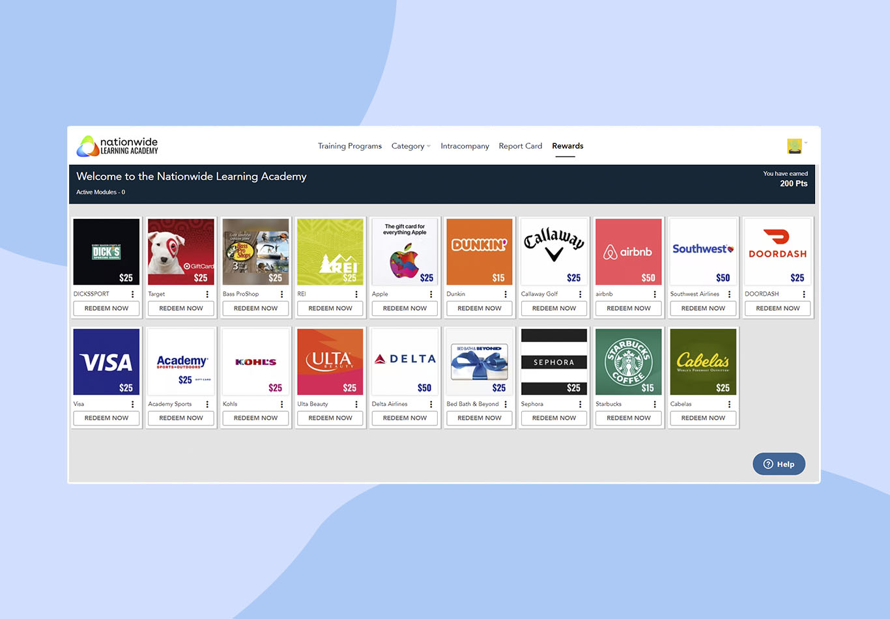Viewport: 890px width, 619px height.
Task: Open the Starbucks card options menu
Action: tap(655, 405)
